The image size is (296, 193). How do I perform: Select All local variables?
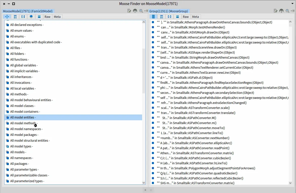pyautogui.click(x=73, y=88)
